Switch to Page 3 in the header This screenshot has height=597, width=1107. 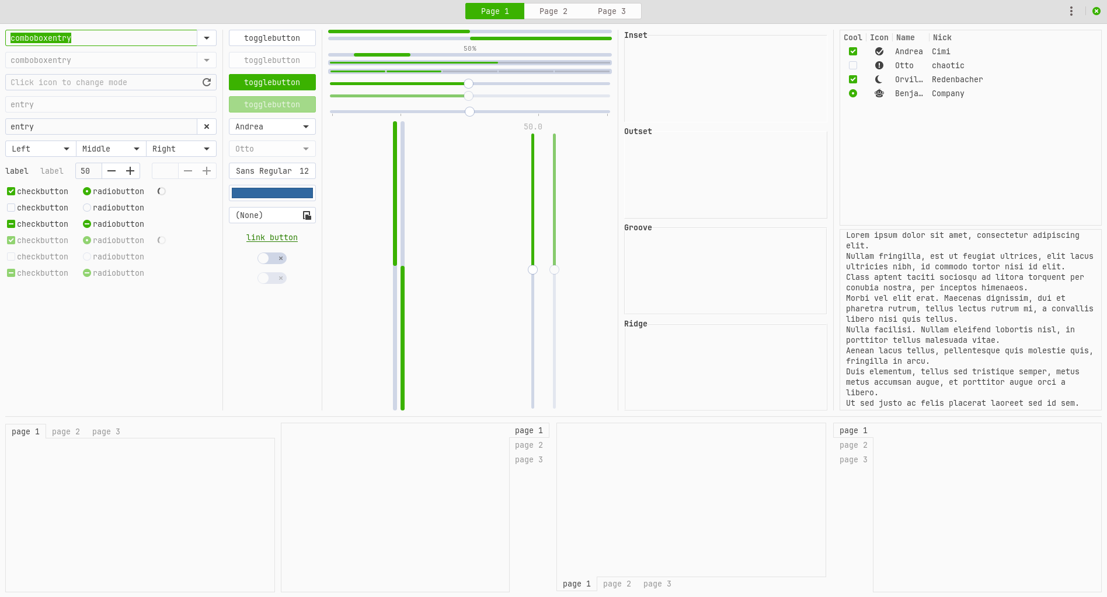pos(611,11)
